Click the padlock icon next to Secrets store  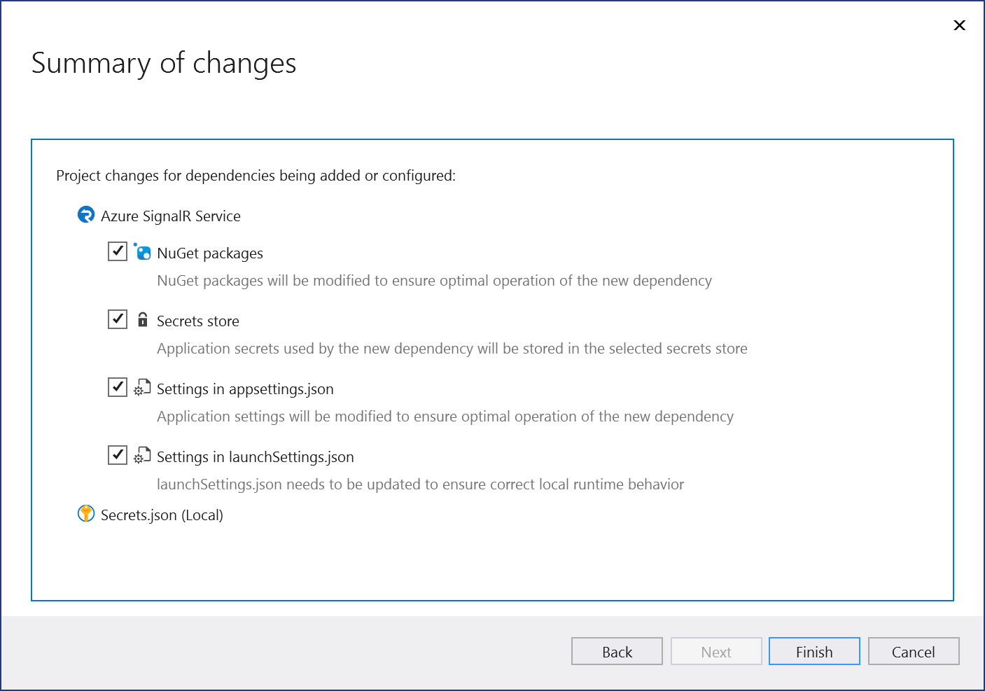click(142, 319)
